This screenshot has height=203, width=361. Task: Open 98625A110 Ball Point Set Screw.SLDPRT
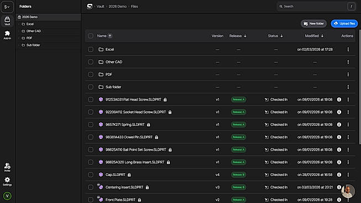tap(135, 149)
